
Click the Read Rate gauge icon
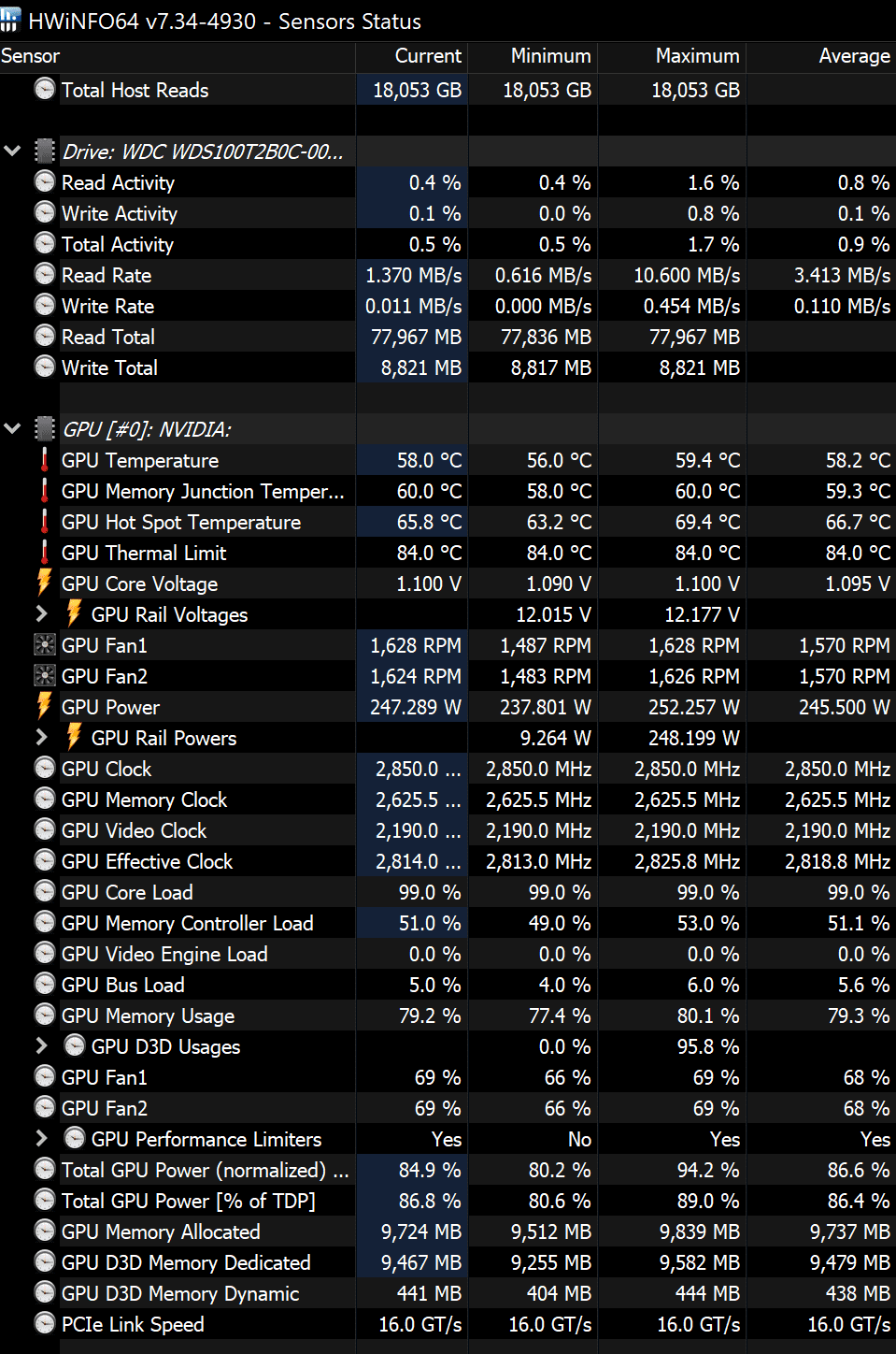[x=44, y=274]
